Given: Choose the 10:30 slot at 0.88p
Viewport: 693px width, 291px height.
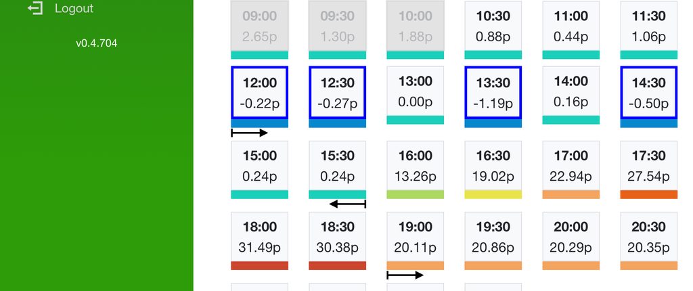Looking at the screenshot, I should coord(493,26).
